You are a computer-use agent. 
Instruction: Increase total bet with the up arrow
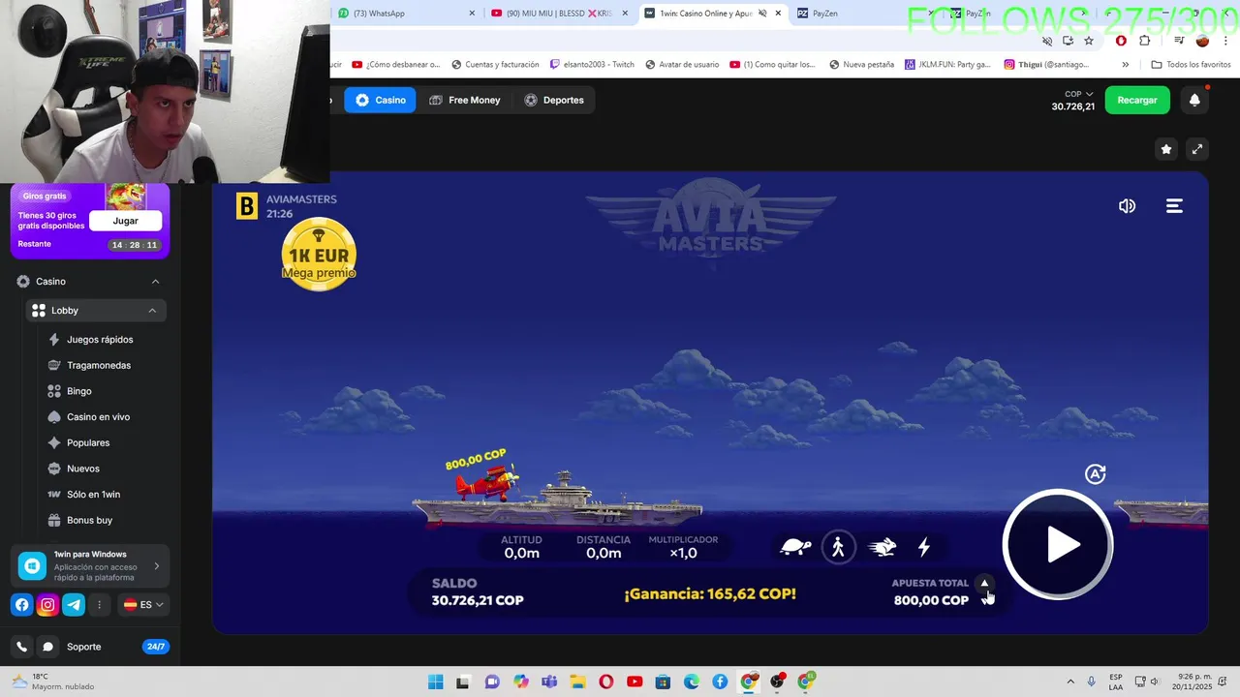point(984,583)
